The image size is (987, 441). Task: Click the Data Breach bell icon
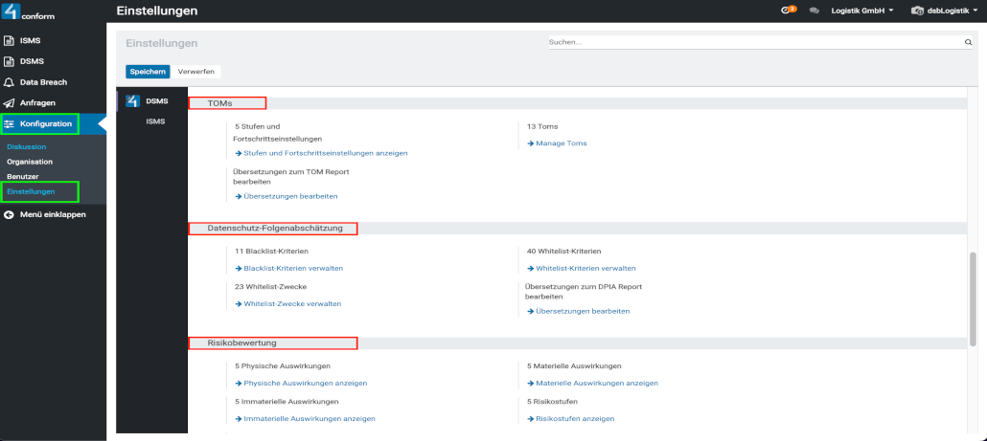(10, 82)
